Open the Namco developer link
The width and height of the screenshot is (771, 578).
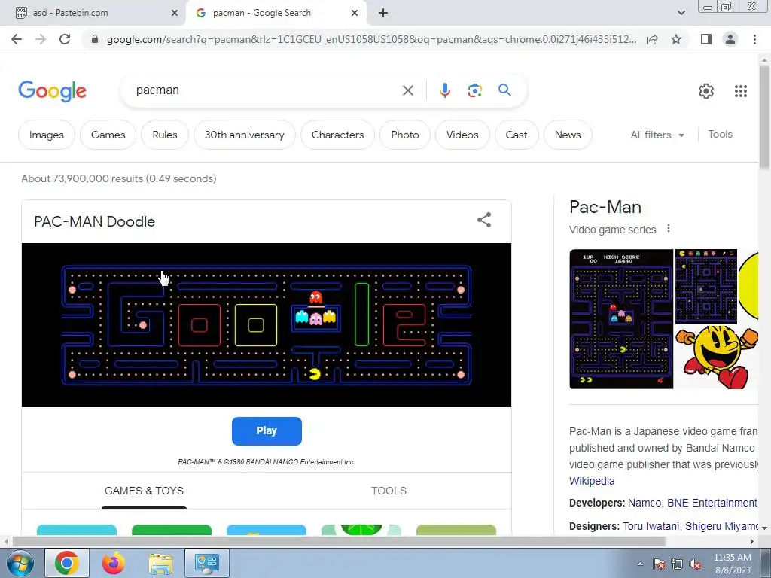click(645, 503)
